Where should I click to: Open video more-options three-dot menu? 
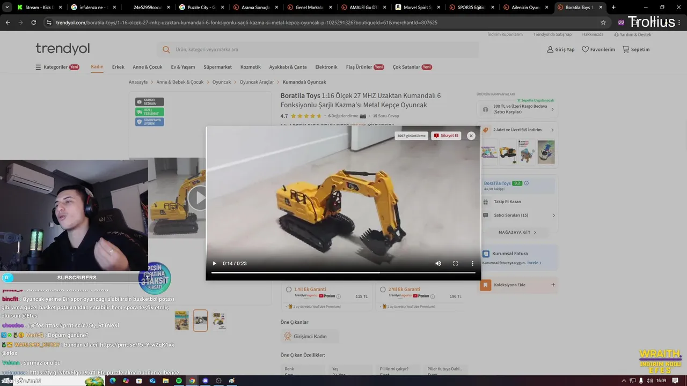tap(472, 263)
